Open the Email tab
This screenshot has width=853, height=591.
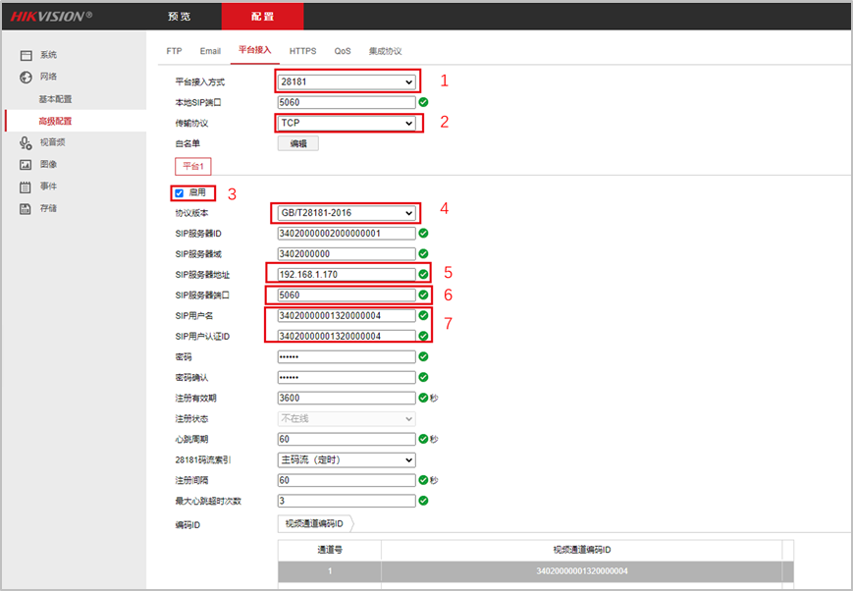click(210, 51)
